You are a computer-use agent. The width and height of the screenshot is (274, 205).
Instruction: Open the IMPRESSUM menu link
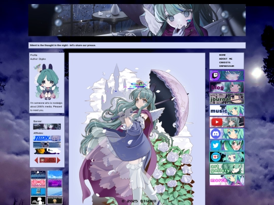tap(226, 66)
